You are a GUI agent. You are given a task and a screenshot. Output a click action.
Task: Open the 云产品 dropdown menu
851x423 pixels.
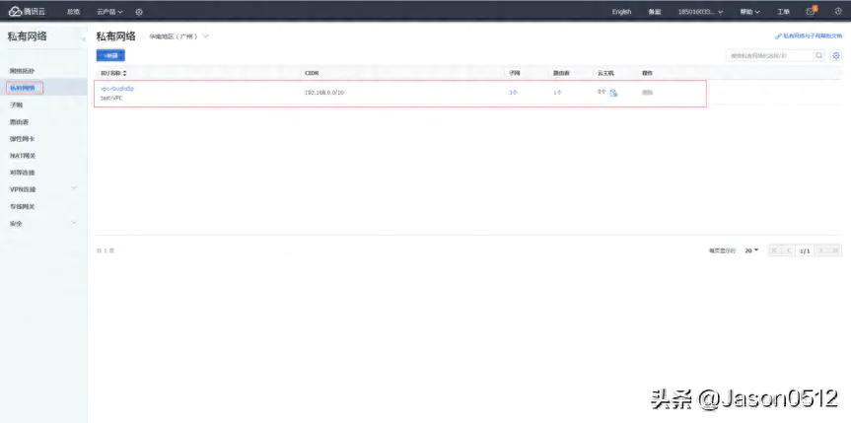(x=109, y=12)
